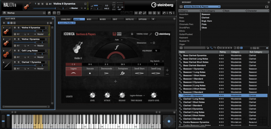Click the Slot Rack expand-all arrows icon
This screenshot has width=271, height=129.
coord(4,23)
